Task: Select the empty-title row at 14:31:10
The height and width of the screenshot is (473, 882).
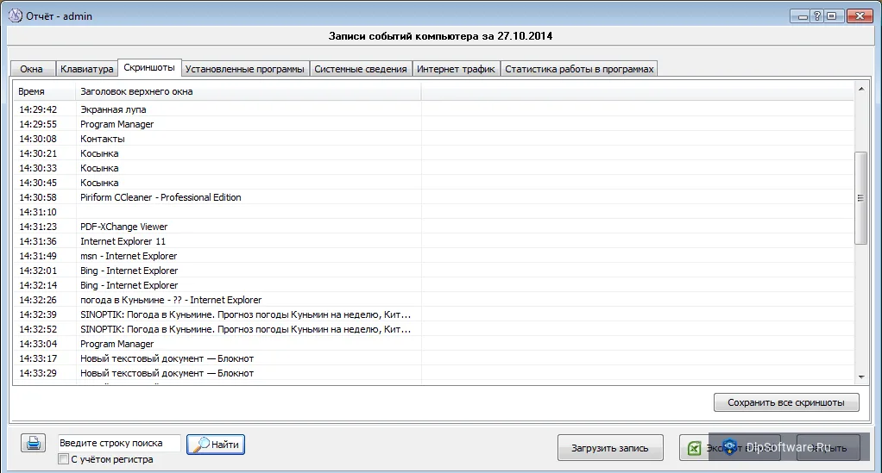Action: (x=434, y=211)
